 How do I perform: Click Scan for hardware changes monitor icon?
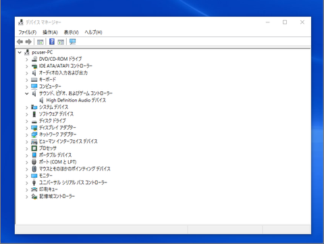click(72, 42)
